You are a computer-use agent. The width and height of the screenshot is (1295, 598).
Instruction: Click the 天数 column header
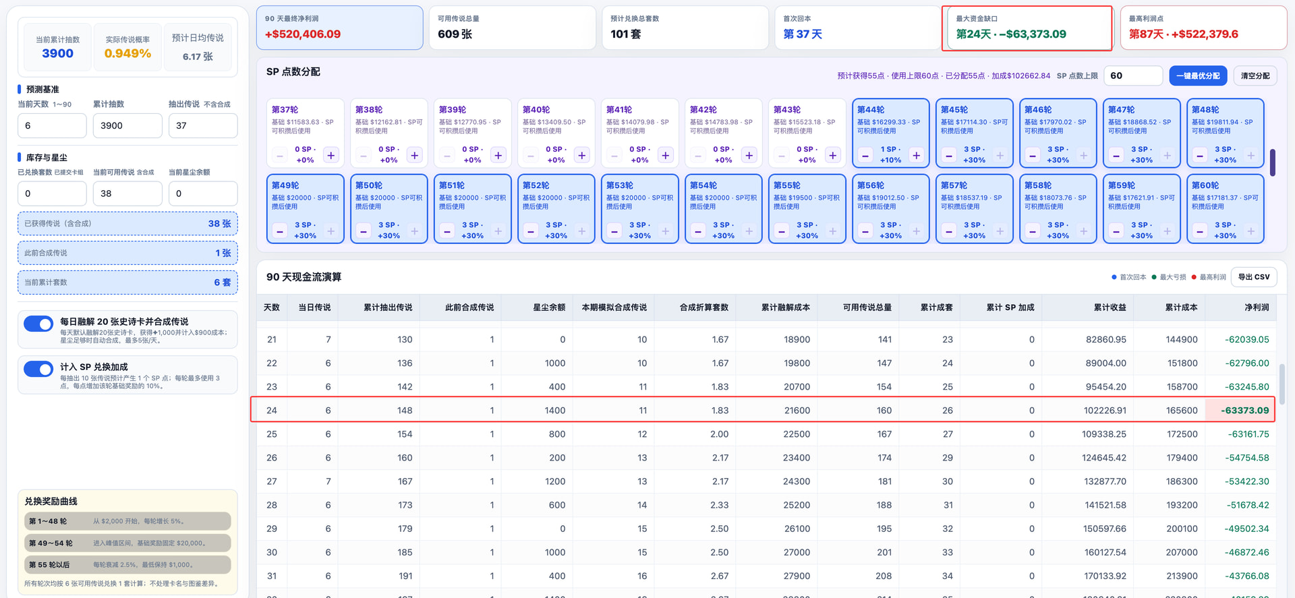(x=272, y=307)
